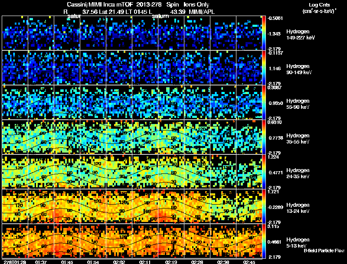Screen dimensions: 347x264
Task: Click the '0.6310' colorbar value
Action: 275,122
